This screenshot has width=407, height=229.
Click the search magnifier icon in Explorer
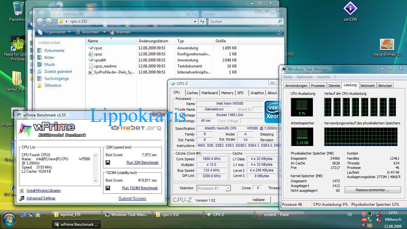coord(280,21)
